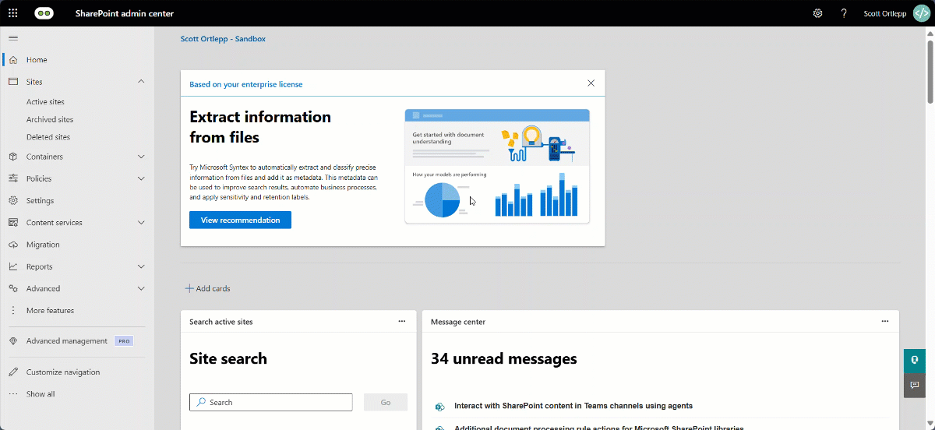Collapse the Sites section chevron
The width and height of the screenshot is (935, 430).
(141, 82)
